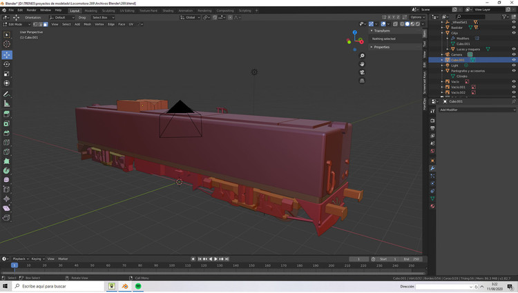This screenshot has height=293, width=518.
Task: Click the timeline Marker menu
Action: click(63, 259)
